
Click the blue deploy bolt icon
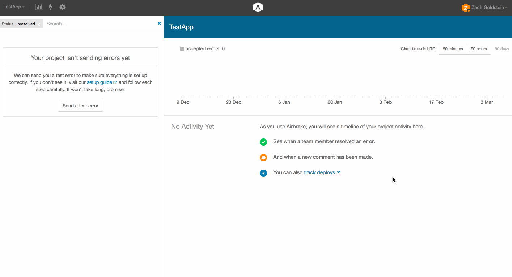coord(263,173)
